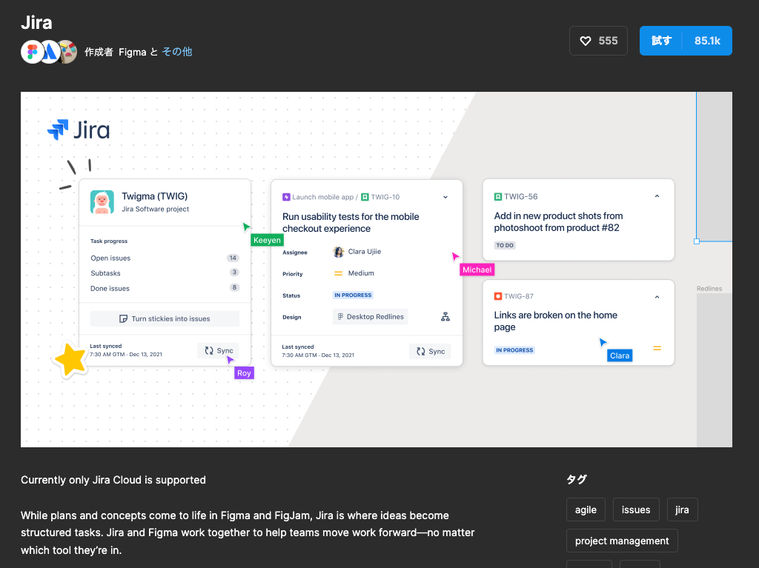Click Currently only Jira Cloud is supported text
This screenshot has height=568, width=759.
(x=113, y=480)
